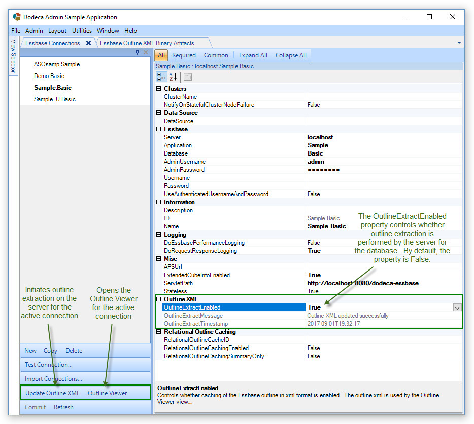Click Copy connection button
This screenshot has width=474, height=424.
[50, 351]
